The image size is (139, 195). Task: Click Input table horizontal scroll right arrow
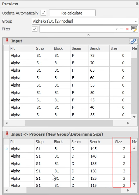[128, 123]
